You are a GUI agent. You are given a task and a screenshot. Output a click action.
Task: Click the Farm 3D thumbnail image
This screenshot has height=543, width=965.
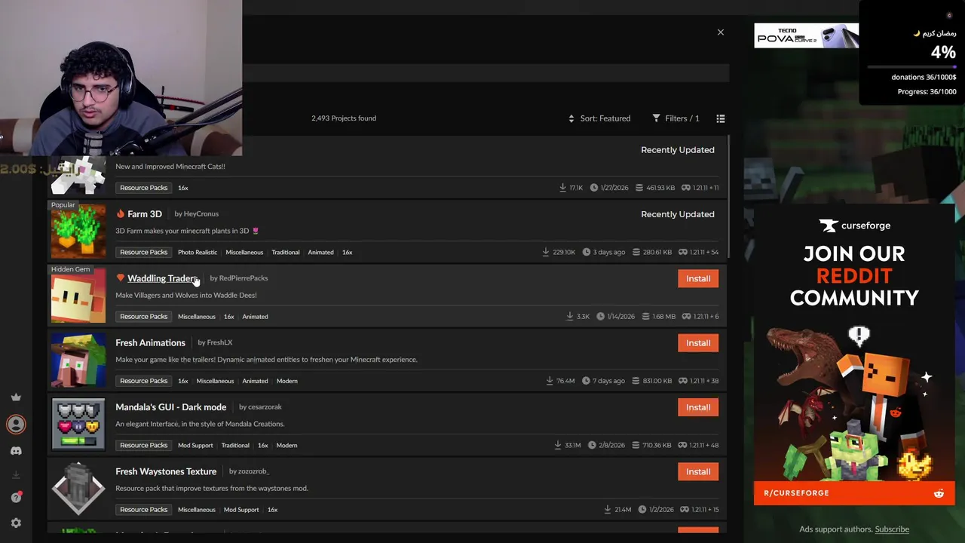point(78,231)
